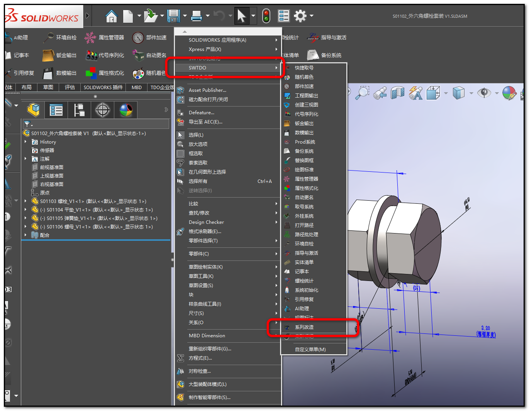
Task: Expand the 配合 mates folder
Action: point(25,235)
